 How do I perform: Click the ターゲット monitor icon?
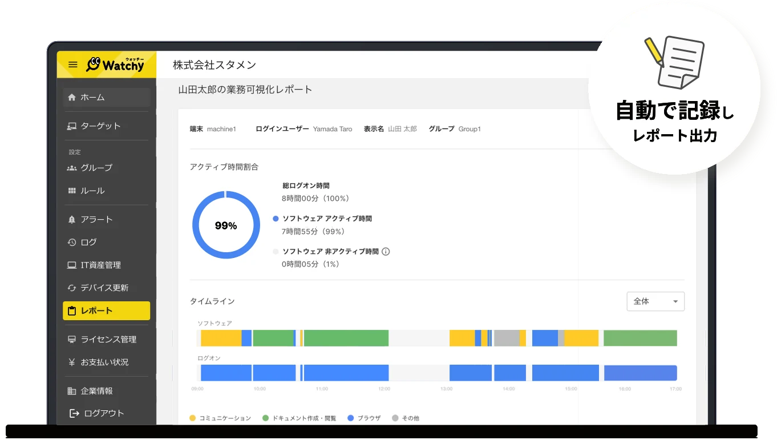click(x=72, y=126)
